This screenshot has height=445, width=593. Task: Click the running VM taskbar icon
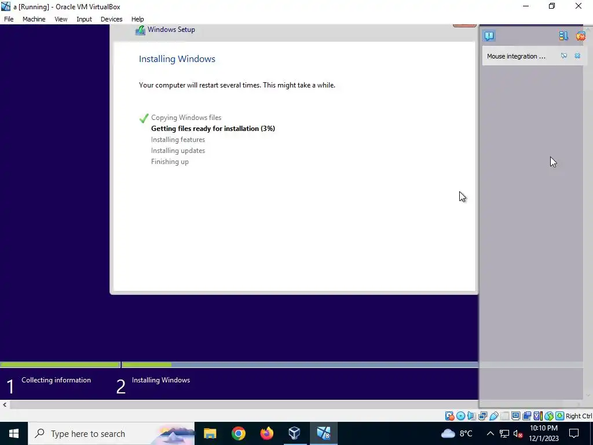(323, 433)
